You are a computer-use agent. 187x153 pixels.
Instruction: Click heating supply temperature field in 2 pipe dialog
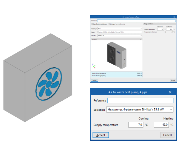click(x=169, y=29)
